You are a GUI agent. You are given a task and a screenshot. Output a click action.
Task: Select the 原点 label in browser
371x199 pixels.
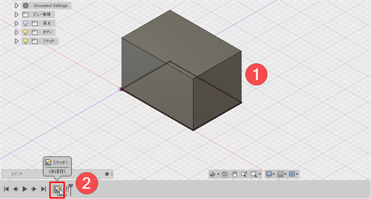[x=47, y=23]
